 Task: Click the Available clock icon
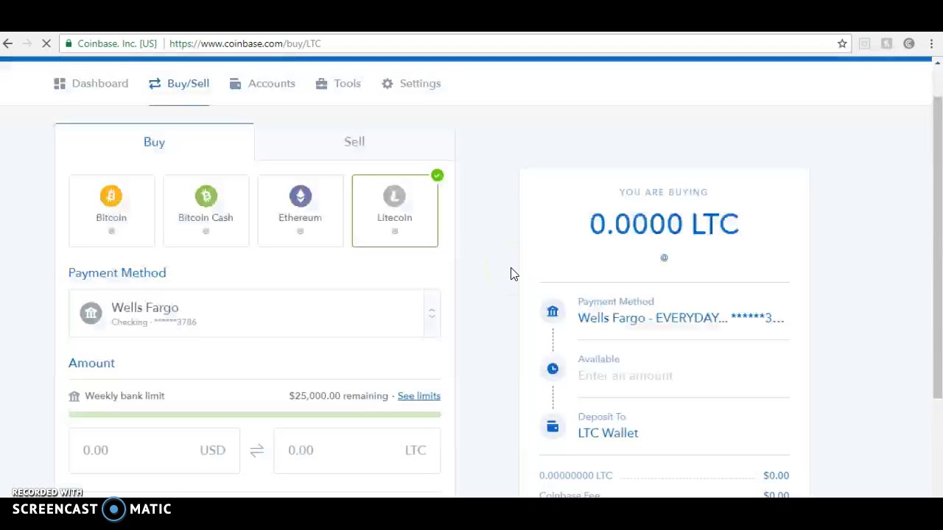[x=553, y=369]
